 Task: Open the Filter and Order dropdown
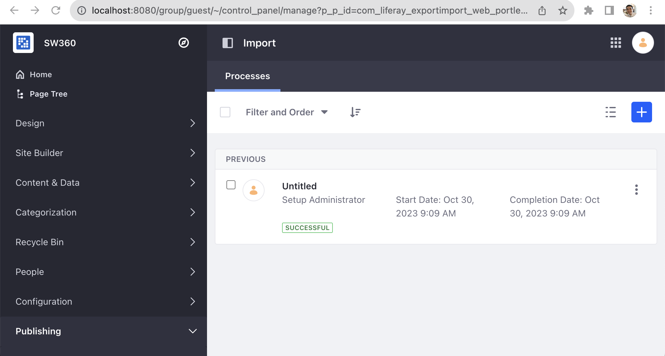point(287,112)
